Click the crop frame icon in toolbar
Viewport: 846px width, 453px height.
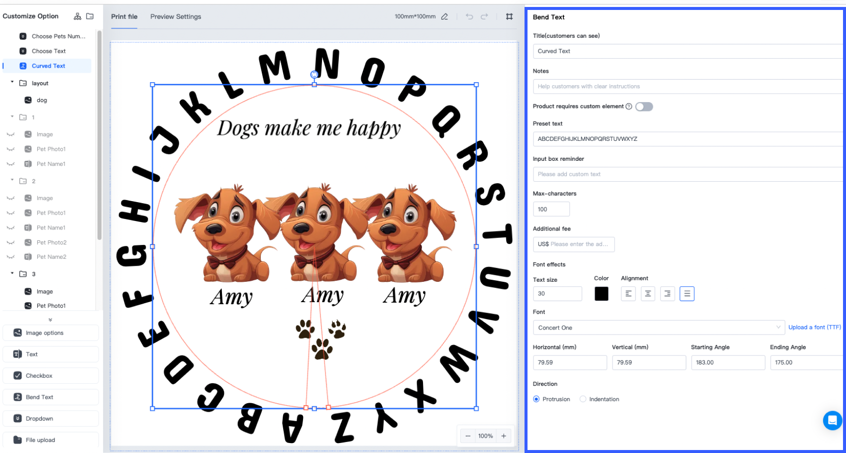point(509,16)
